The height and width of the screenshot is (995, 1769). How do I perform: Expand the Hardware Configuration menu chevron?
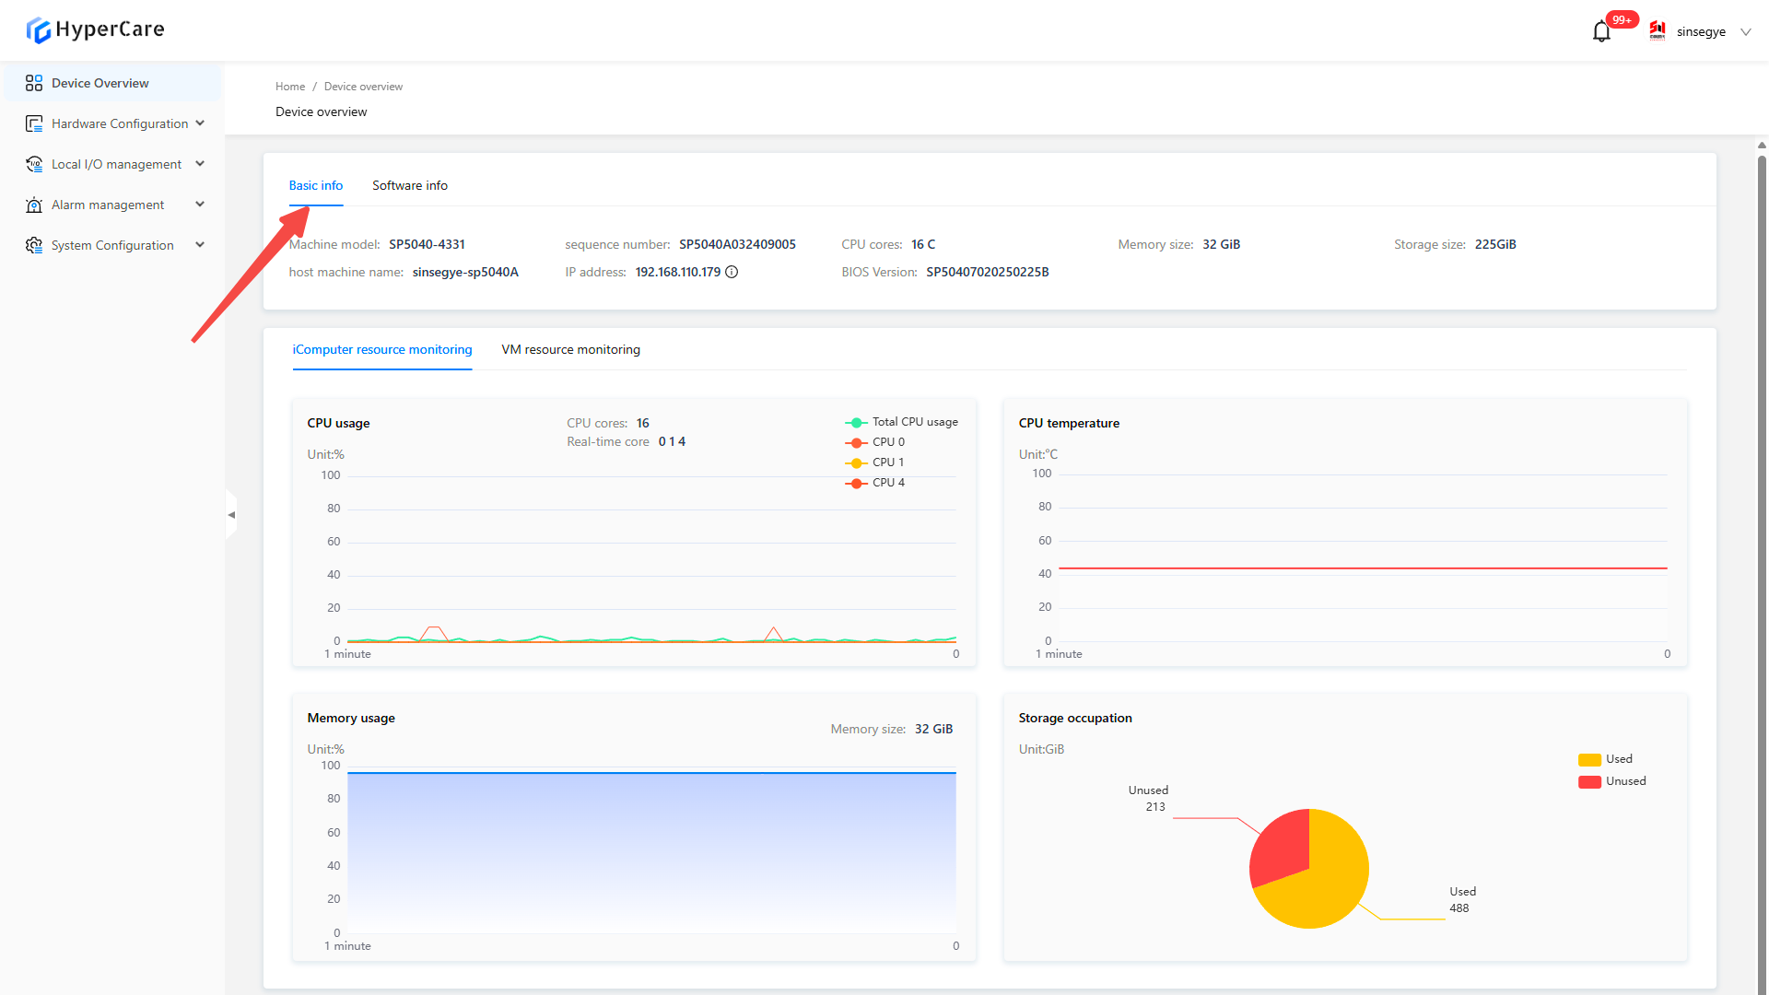click(200, 123)
